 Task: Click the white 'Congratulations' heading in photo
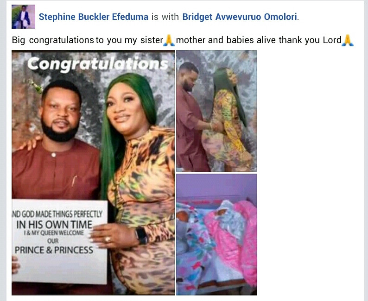pyautogui.click(x=98, y=64)
